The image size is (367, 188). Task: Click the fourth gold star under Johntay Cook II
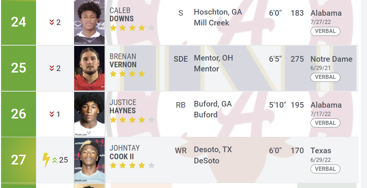[142, 166]
